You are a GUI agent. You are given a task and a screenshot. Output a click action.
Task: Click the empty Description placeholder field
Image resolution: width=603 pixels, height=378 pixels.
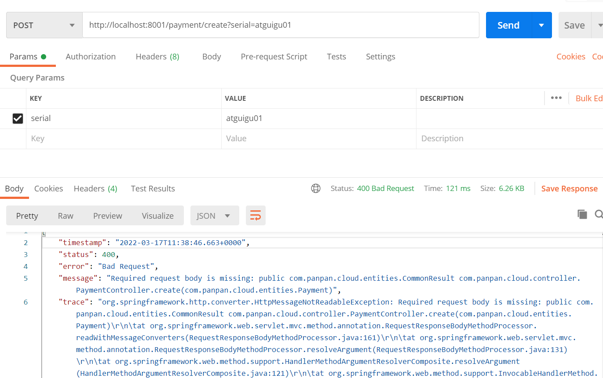[x=509, y=139]
